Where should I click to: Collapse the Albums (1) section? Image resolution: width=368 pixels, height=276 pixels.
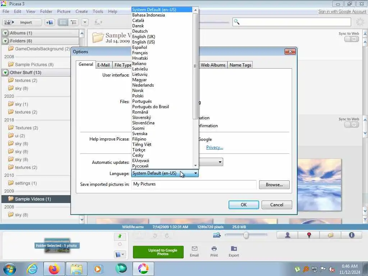pos(5,33)
